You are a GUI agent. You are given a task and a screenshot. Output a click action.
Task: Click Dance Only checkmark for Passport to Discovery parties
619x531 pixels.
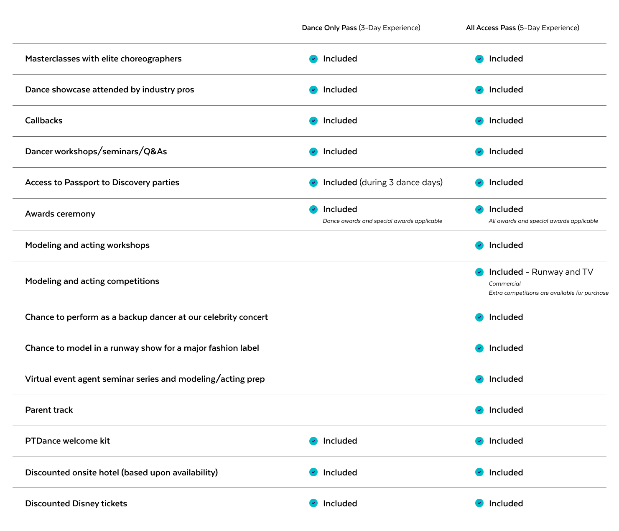click(313, 183)
